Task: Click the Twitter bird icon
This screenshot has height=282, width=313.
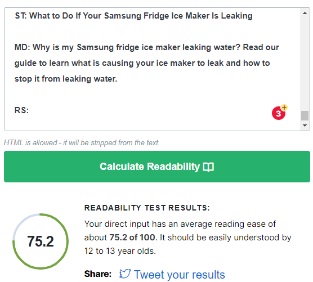Action: pyautogui.click(x=125, y=274)
